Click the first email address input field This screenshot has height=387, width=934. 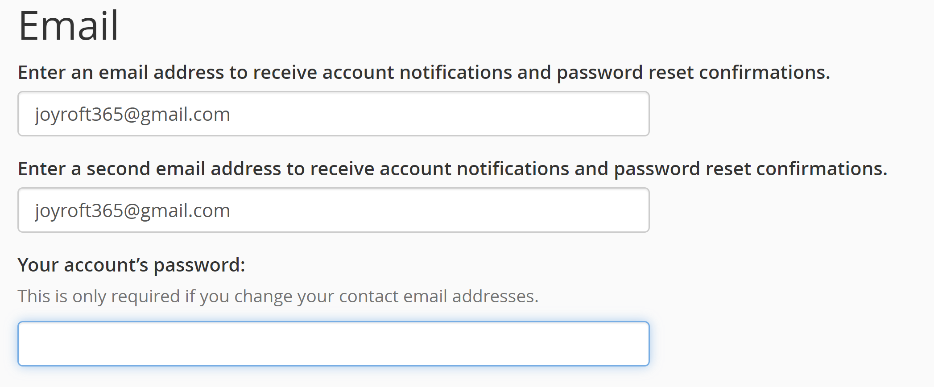tap(333, 114)
